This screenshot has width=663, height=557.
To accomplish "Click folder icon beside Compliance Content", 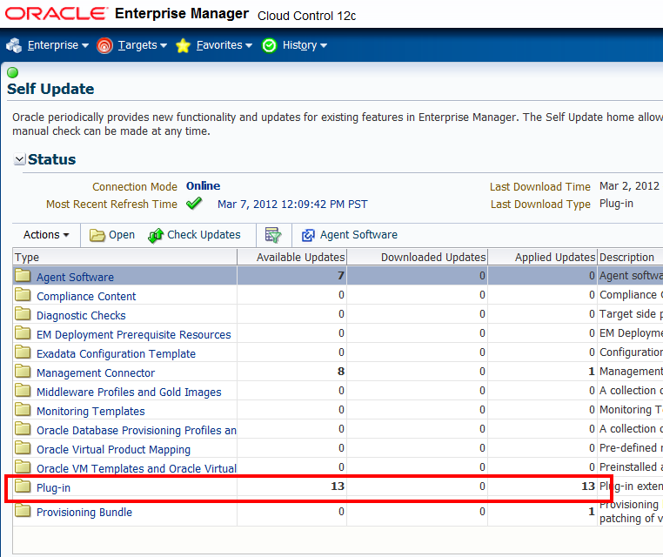I will point(23,295).
